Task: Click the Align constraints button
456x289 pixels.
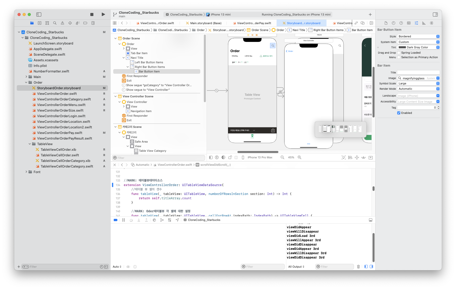Action: [350, 158]
